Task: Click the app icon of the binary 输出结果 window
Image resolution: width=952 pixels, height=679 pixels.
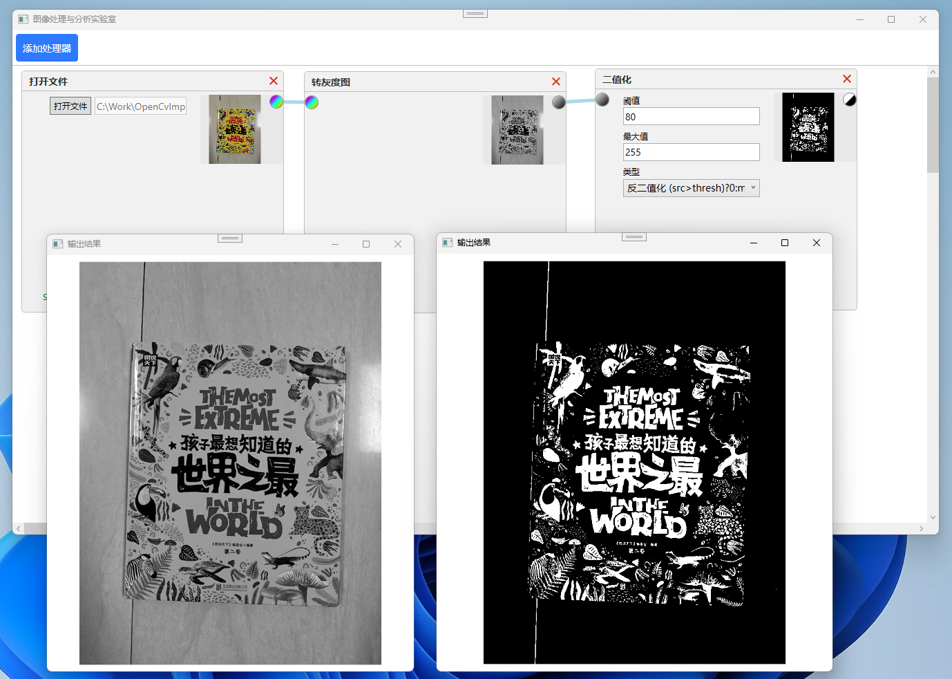Action: pos(448,243)
